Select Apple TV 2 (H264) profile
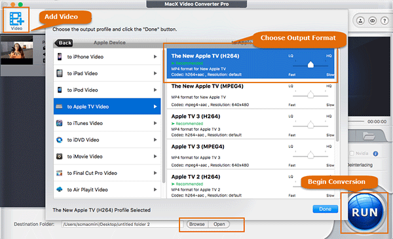 (x=251, y=184)
